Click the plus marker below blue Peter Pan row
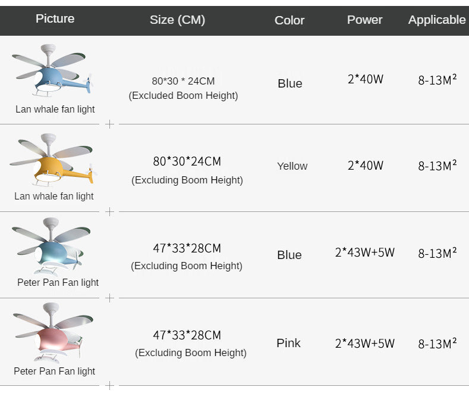The height and width of the screenshot is (418, 469). pyautogui.click(x=109, y=298)
